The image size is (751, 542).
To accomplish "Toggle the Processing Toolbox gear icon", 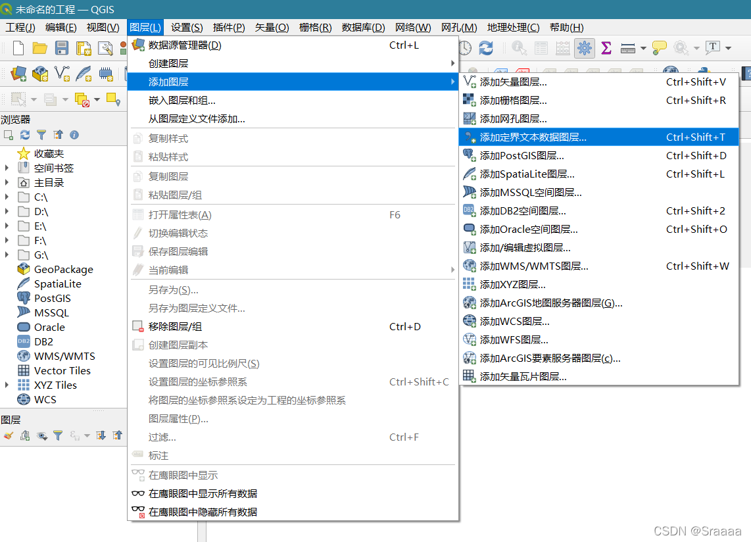I will [x=585, y=48].
